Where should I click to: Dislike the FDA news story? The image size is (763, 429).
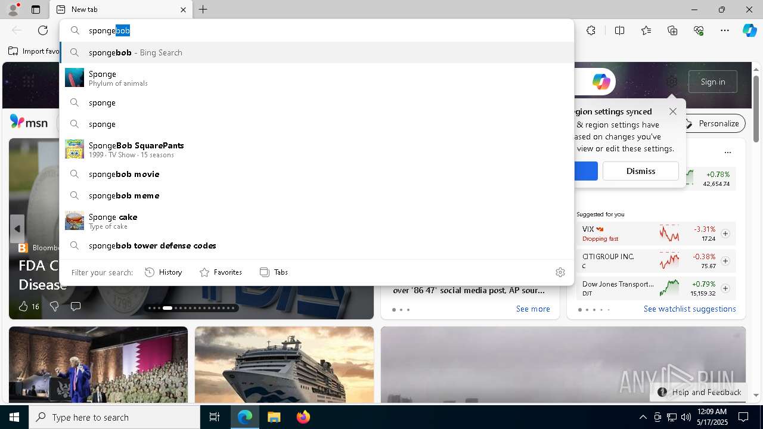click(54, 306)
